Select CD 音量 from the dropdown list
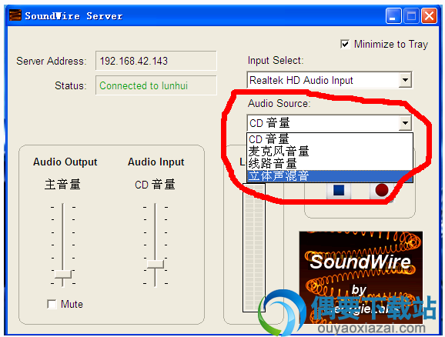The width and height of the screenshot is (445, 337). click(x=330, y=139)
